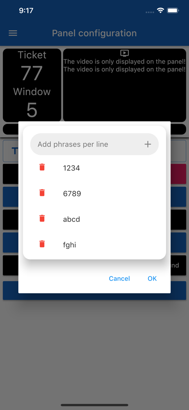189x410 pixels.
Task: Choose the abcd phrase text
Action: pyautogui.click(x=72, y=219)
